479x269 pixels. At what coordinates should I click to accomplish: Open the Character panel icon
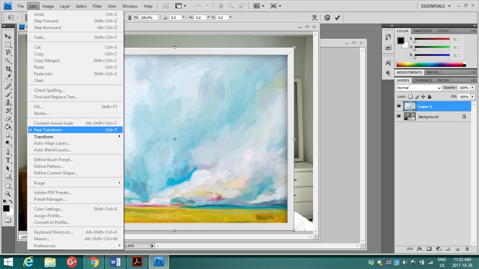(x=388, y=63)
